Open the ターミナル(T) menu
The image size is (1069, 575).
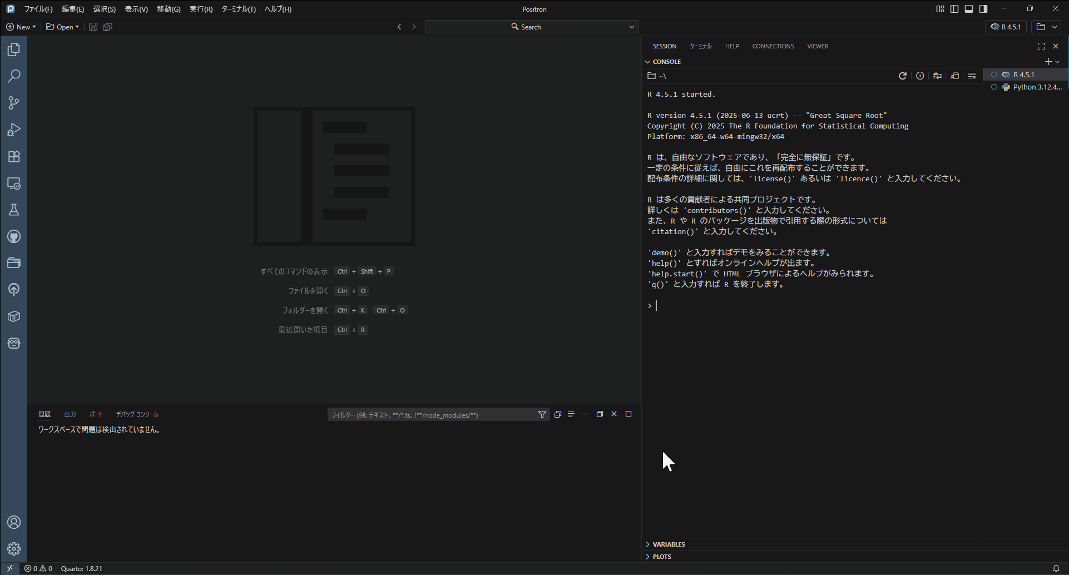pos(238,9)
